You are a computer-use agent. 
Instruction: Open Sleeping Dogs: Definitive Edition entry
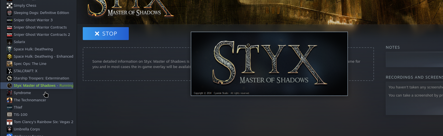pyautogui.click(x=37, y=13)
